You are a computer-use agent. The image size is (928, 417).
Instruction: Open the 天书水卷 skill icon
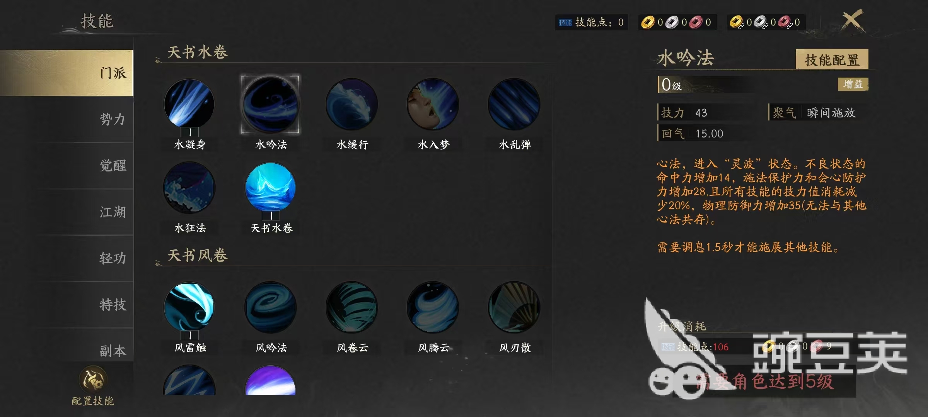(x=271, y=188)
